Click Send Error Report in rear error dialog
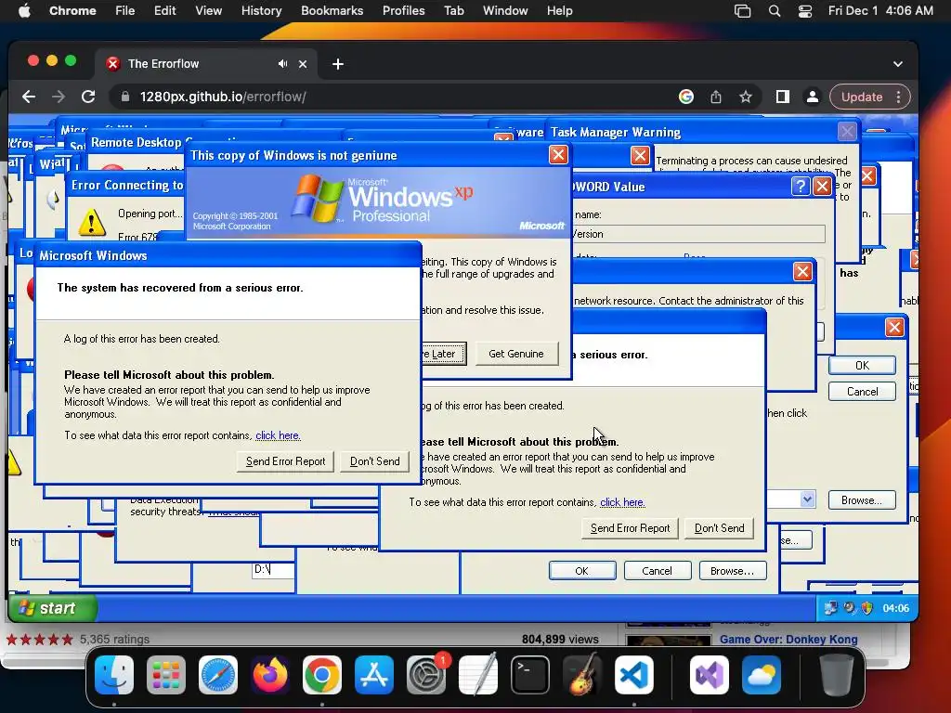 [631, 528]
